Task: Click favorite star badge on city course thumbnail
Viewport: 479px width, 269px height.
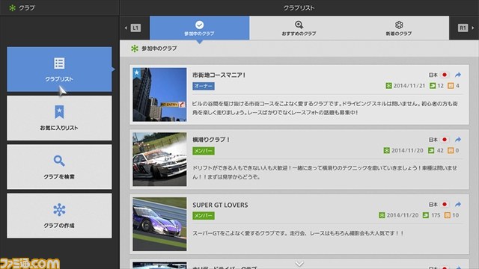Action: 136,73
